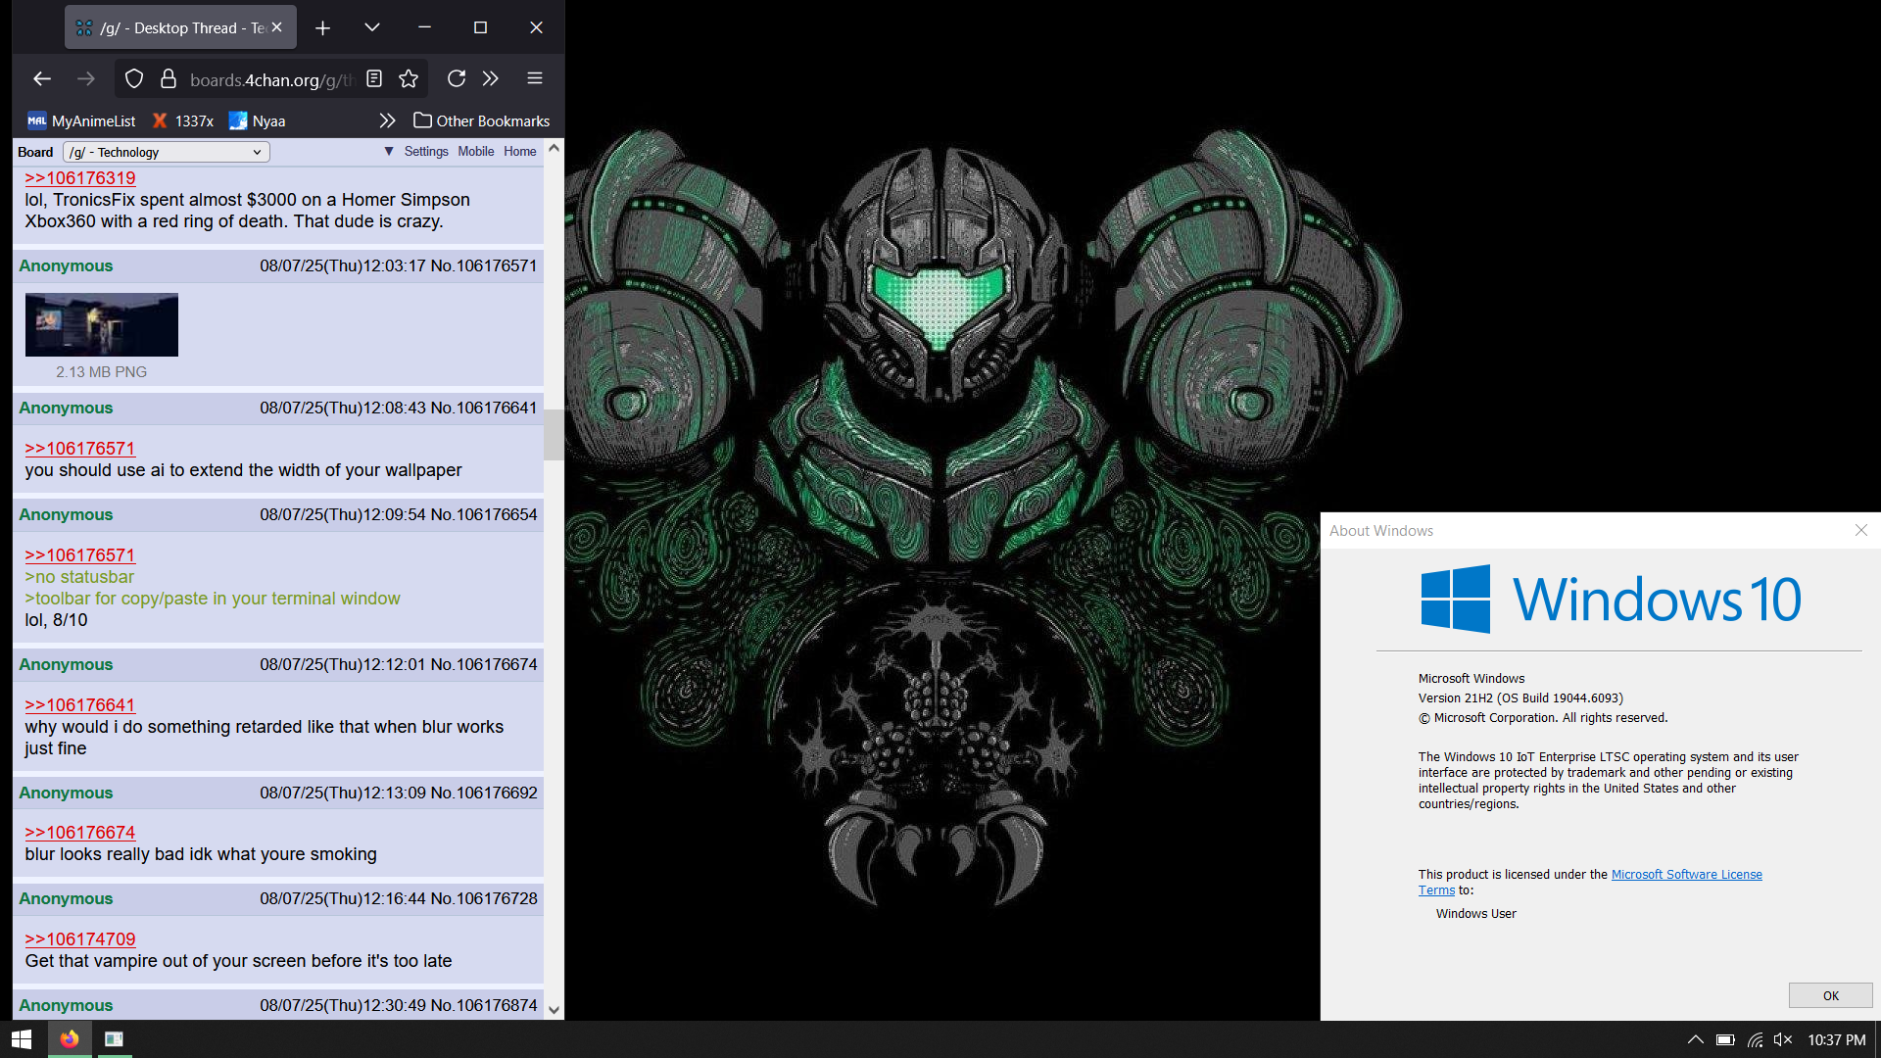Expand the triangle menu beside Settings
The width and height of the screenshot is (1881, 1058).
coord(389,151)
